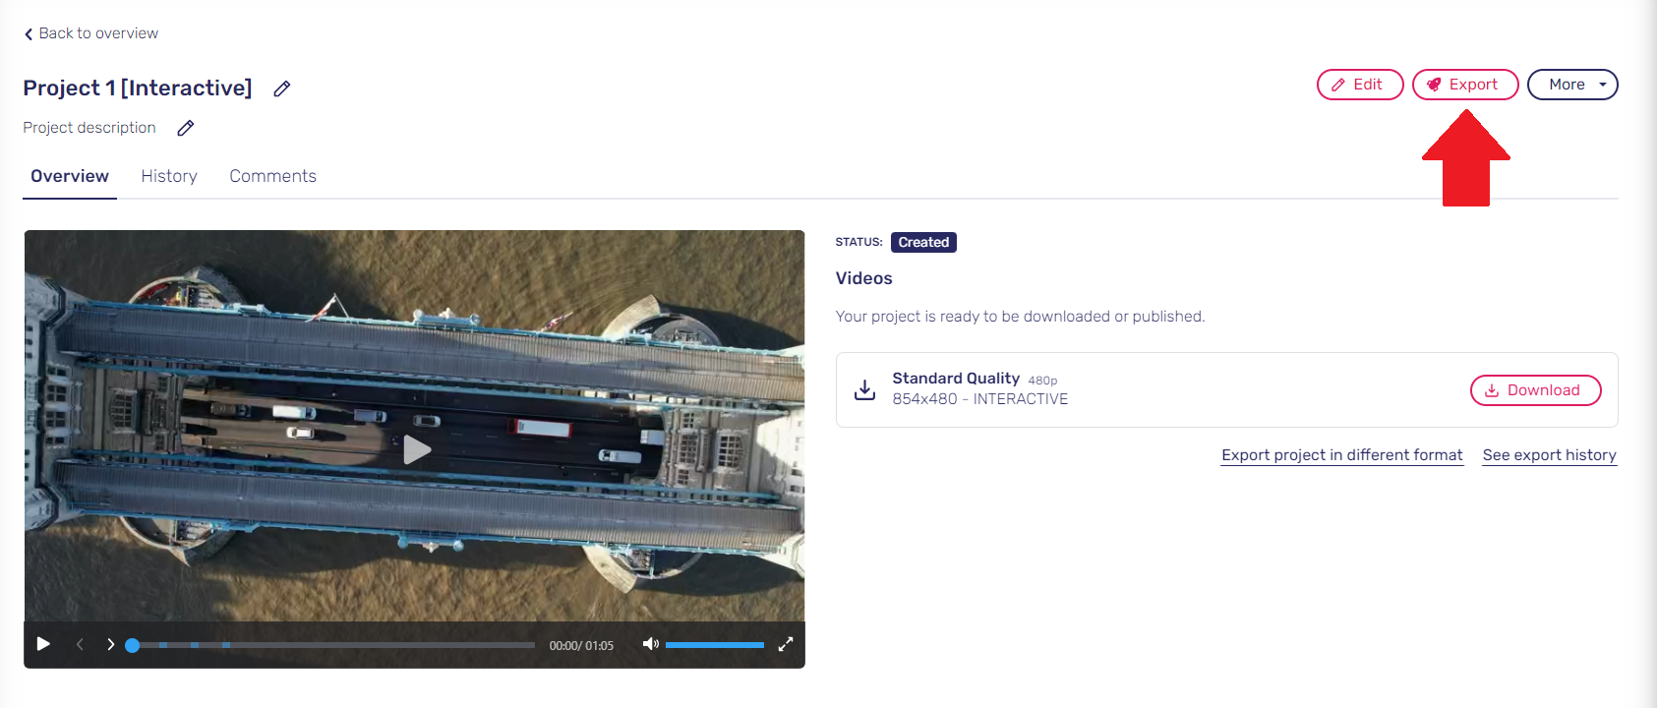Mute the video with speaker icon
1657x708 pixels.
point(650,644)
